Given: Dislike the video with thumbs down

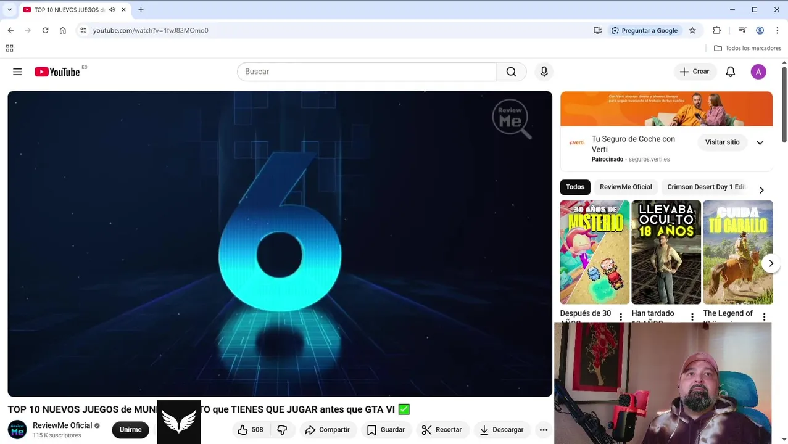Looking at the screenshot, I should pyautogui.click(x=282, y=430).
